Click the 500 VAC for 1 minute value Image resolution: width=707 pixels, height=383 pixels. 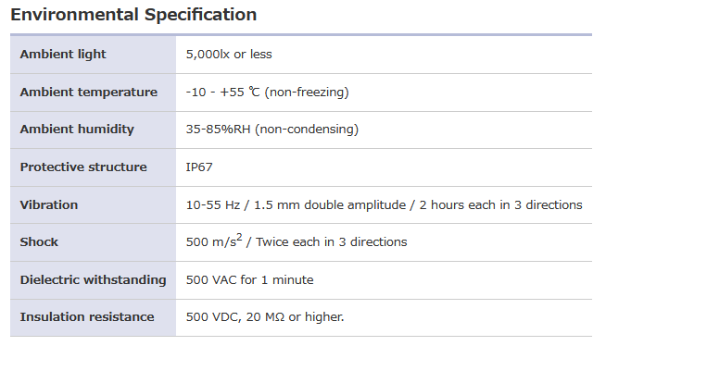(249, 279)
